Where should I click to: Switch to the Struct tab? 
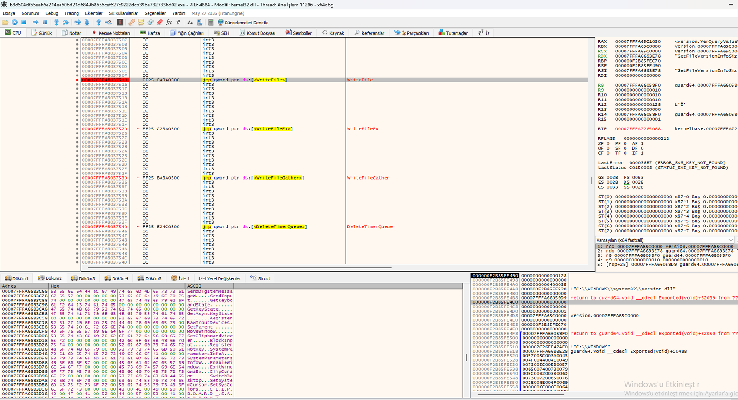click(x=260, y=278)
